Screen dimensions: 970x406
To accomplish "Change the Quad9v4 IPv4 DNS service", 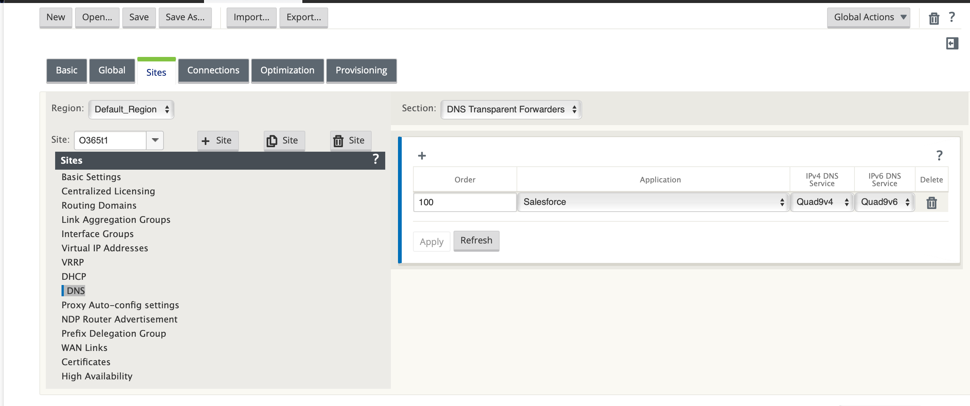I will point(821,202).
